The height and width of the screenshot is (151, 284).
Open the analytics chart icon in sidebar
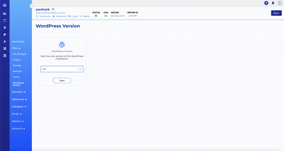coord(5,14)
